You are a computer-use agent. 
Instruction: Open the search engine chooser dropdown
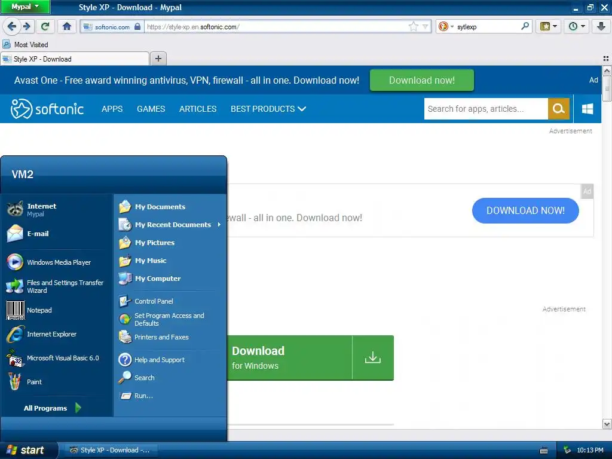(446, 26)
